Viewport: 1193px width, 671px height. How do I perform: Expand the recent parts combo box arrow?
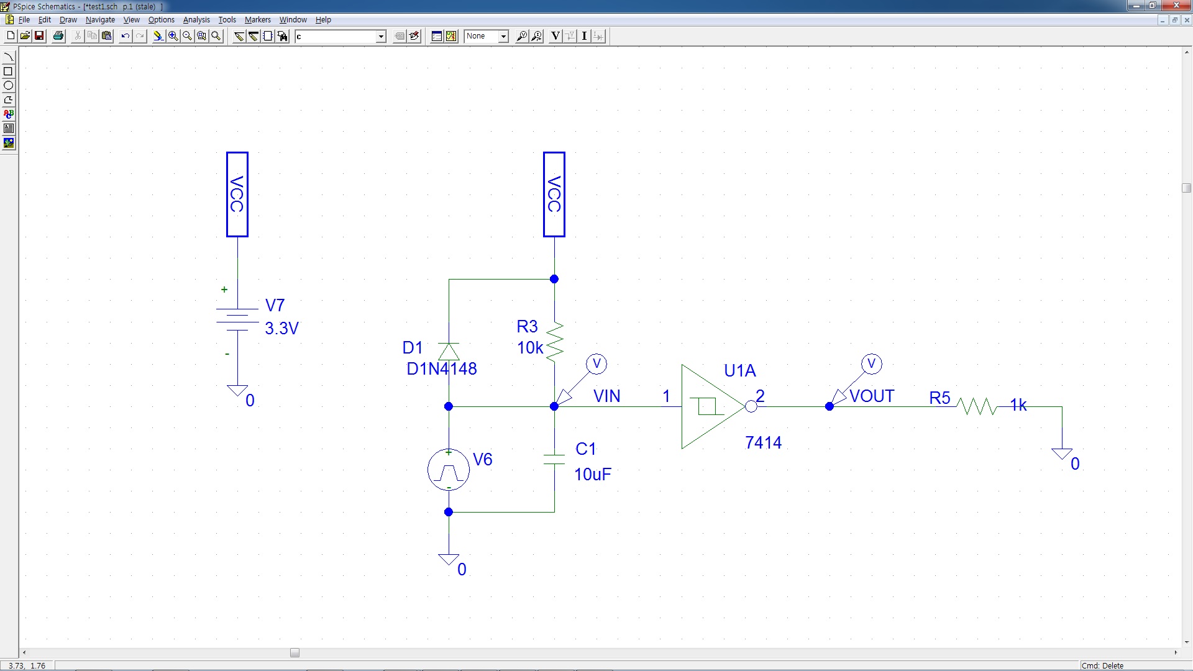pyautogui.click(x=381, y=37)
